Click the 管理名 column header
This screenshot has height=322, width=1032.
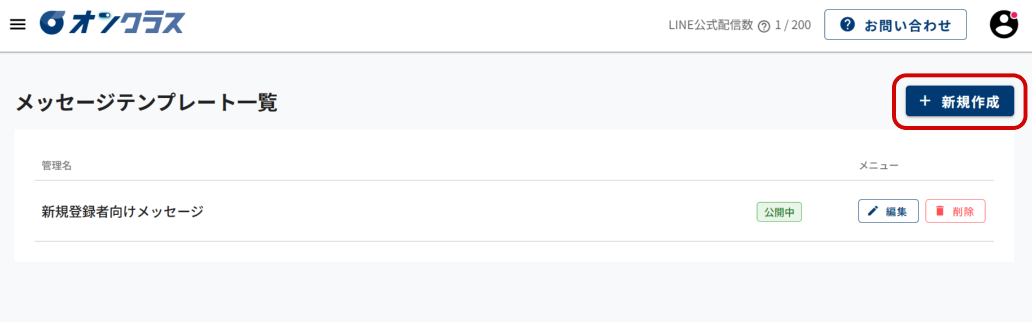click(x=56, y=166)
